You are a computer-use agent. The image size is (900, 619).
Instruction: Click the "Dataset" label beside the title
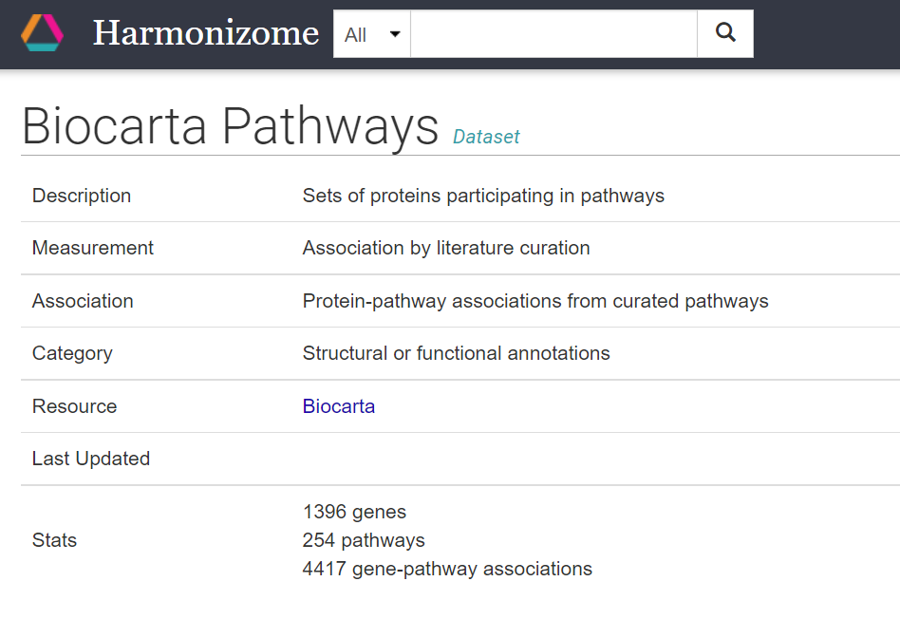tap(486, 137)
